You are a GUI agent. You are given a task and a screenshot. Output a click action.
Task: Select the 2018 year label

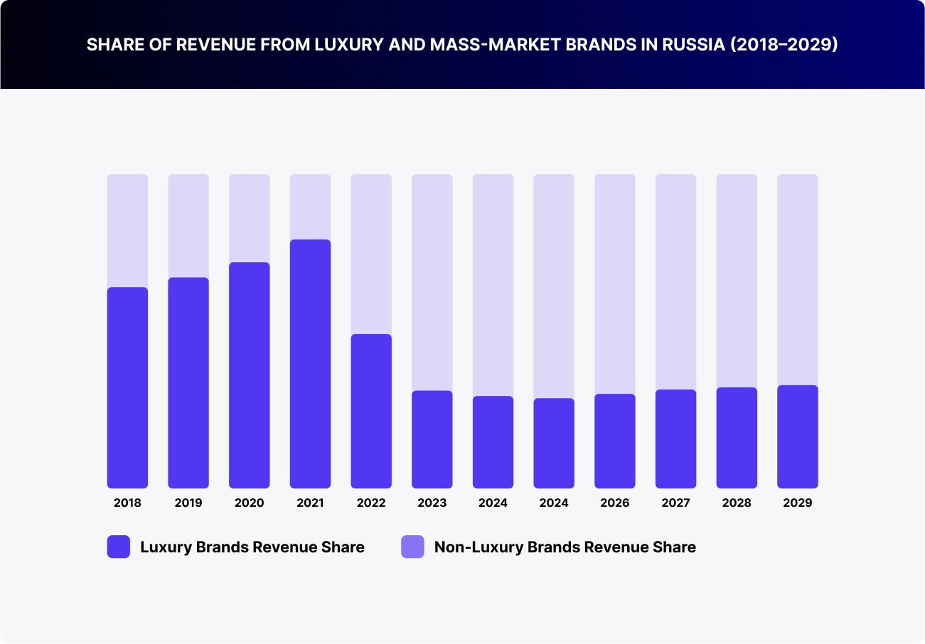tap(127, 503)
